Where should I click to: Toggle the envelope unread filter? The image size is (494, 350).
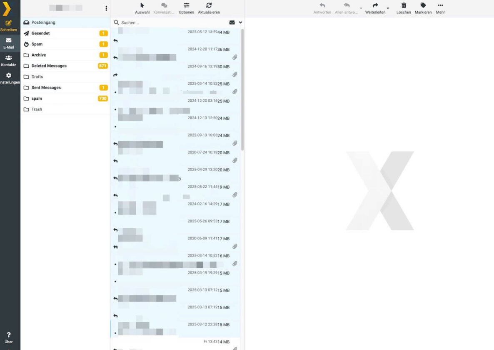coord(232,22)
